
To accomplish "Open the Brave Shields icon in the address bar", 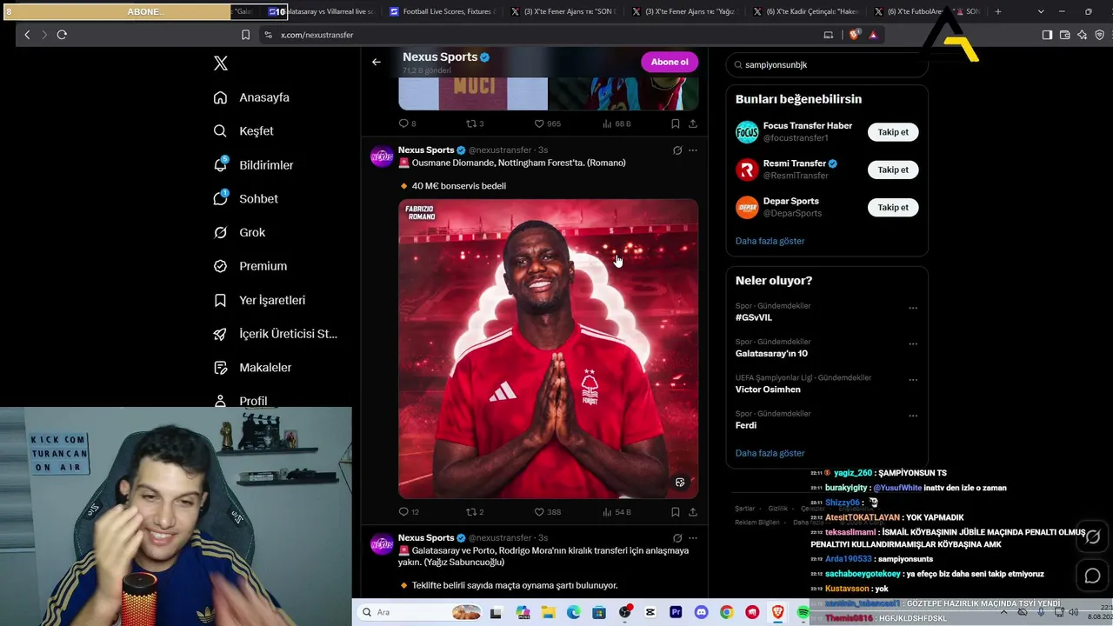I will click(854, 35).
